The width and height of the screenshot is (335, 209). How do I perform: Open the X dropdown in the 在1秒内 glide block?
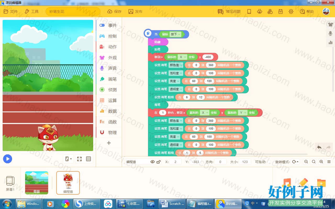coord(204,113)
